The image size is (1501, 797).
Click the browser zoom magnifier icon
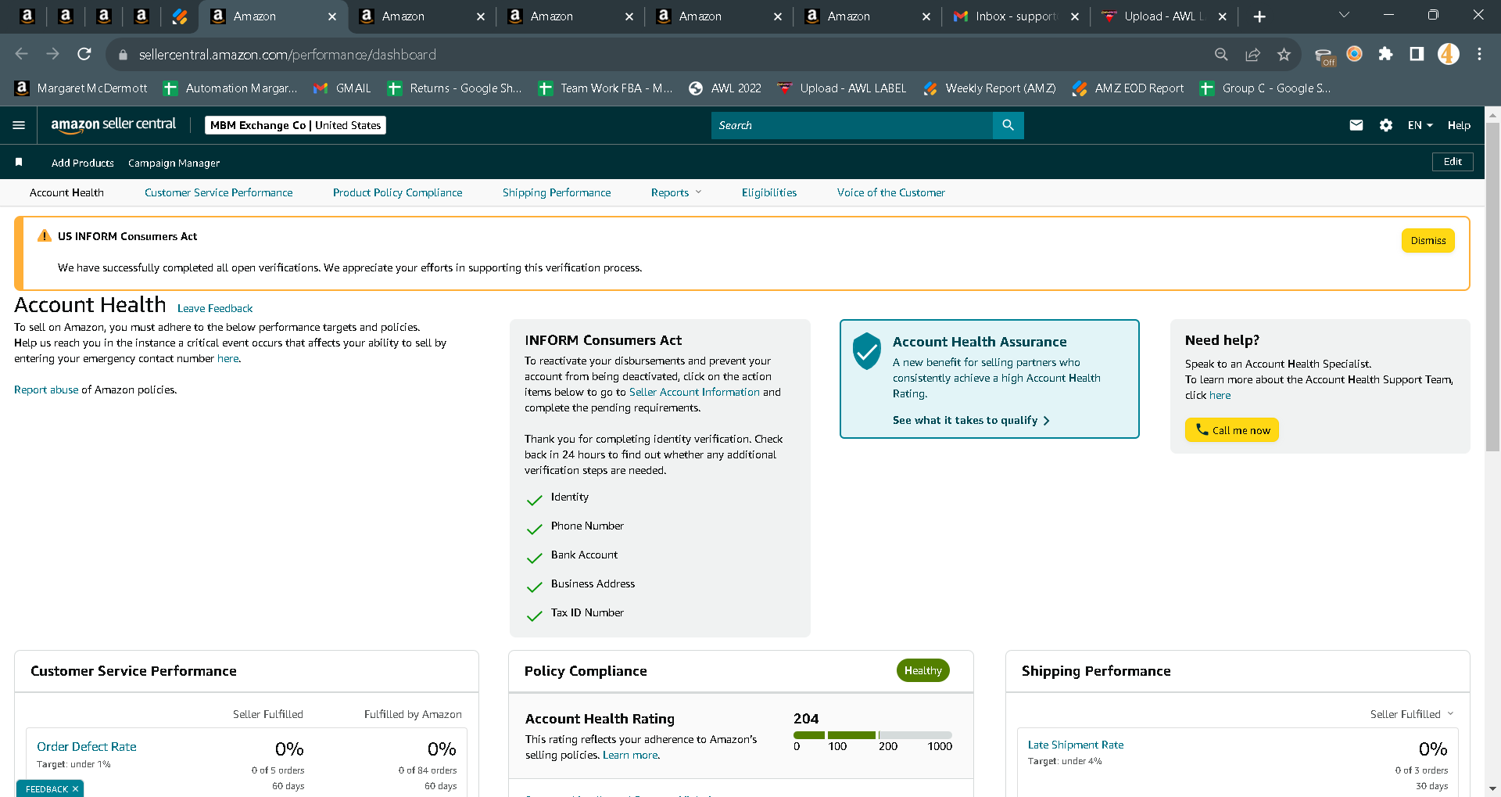[1221, 54]
